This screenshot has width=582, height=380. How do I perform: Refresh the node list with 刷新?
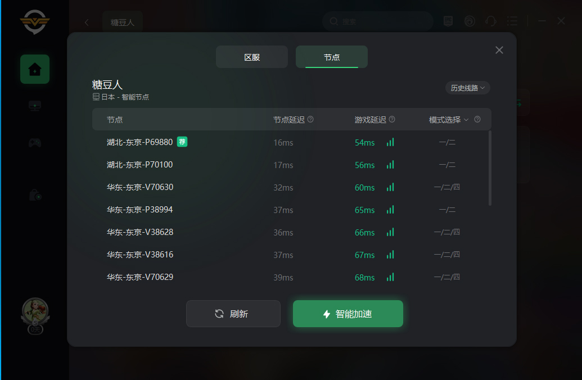[x=233, y=314]
